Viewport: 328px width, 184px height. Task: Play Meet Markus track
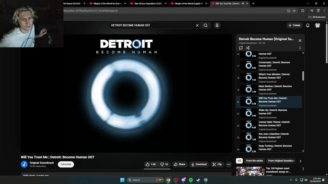[x=269, y=90]
